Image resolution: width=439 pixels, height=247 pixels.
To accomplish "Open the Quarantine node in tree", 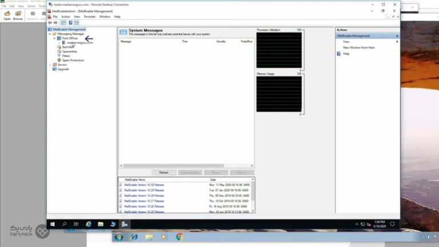I will [x=59, y=51].
